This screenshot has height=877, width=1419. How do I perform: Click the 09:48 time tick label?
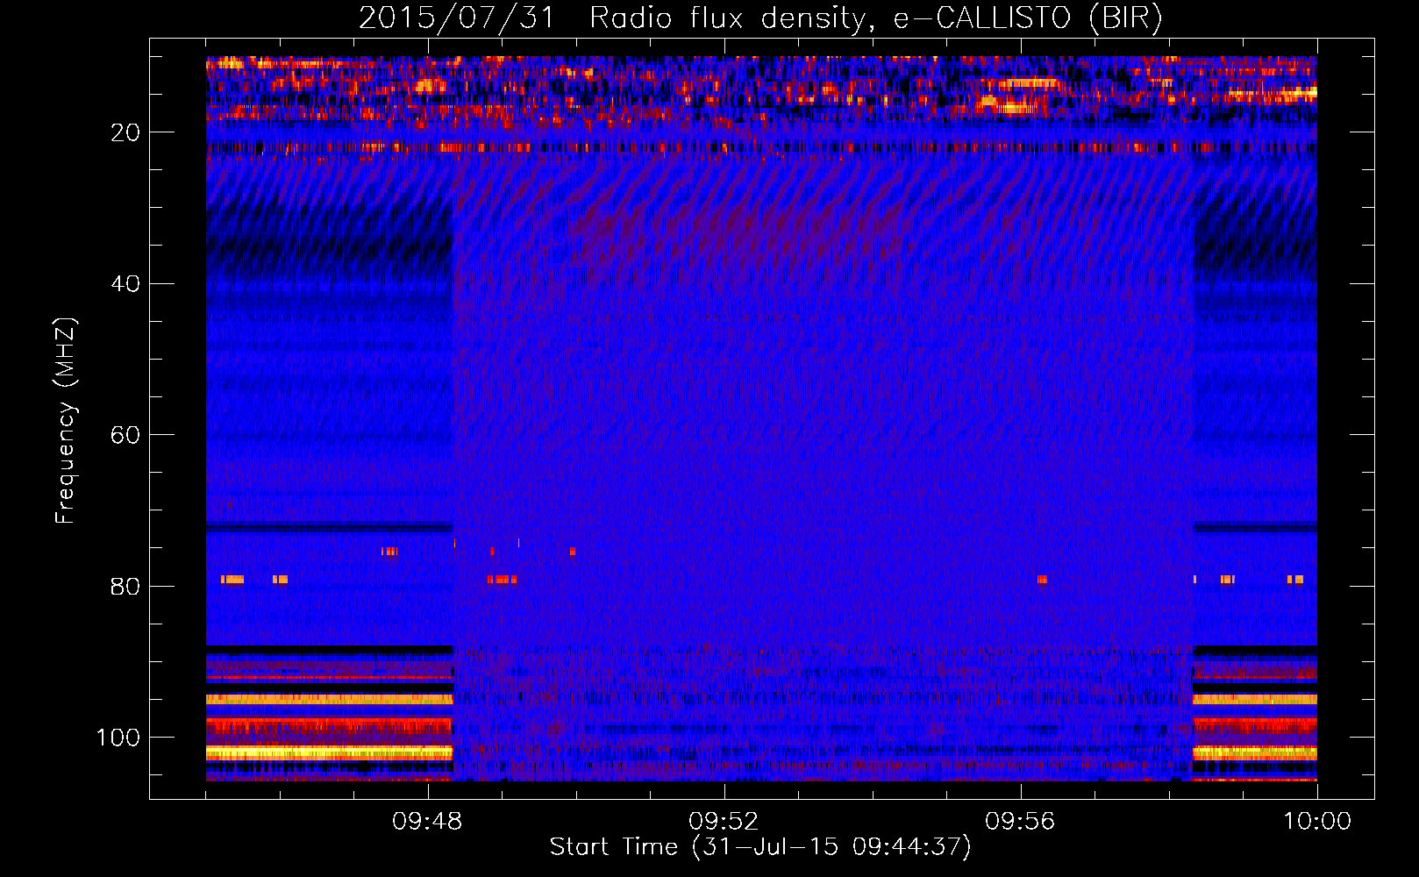pos(427,822)
